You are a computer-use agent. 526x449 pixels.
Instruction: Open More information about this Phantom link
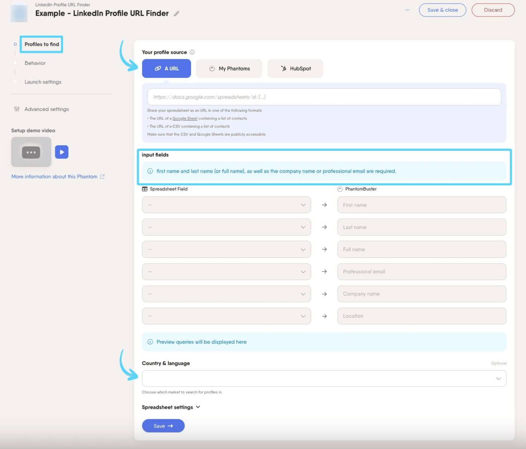[54, 177]
